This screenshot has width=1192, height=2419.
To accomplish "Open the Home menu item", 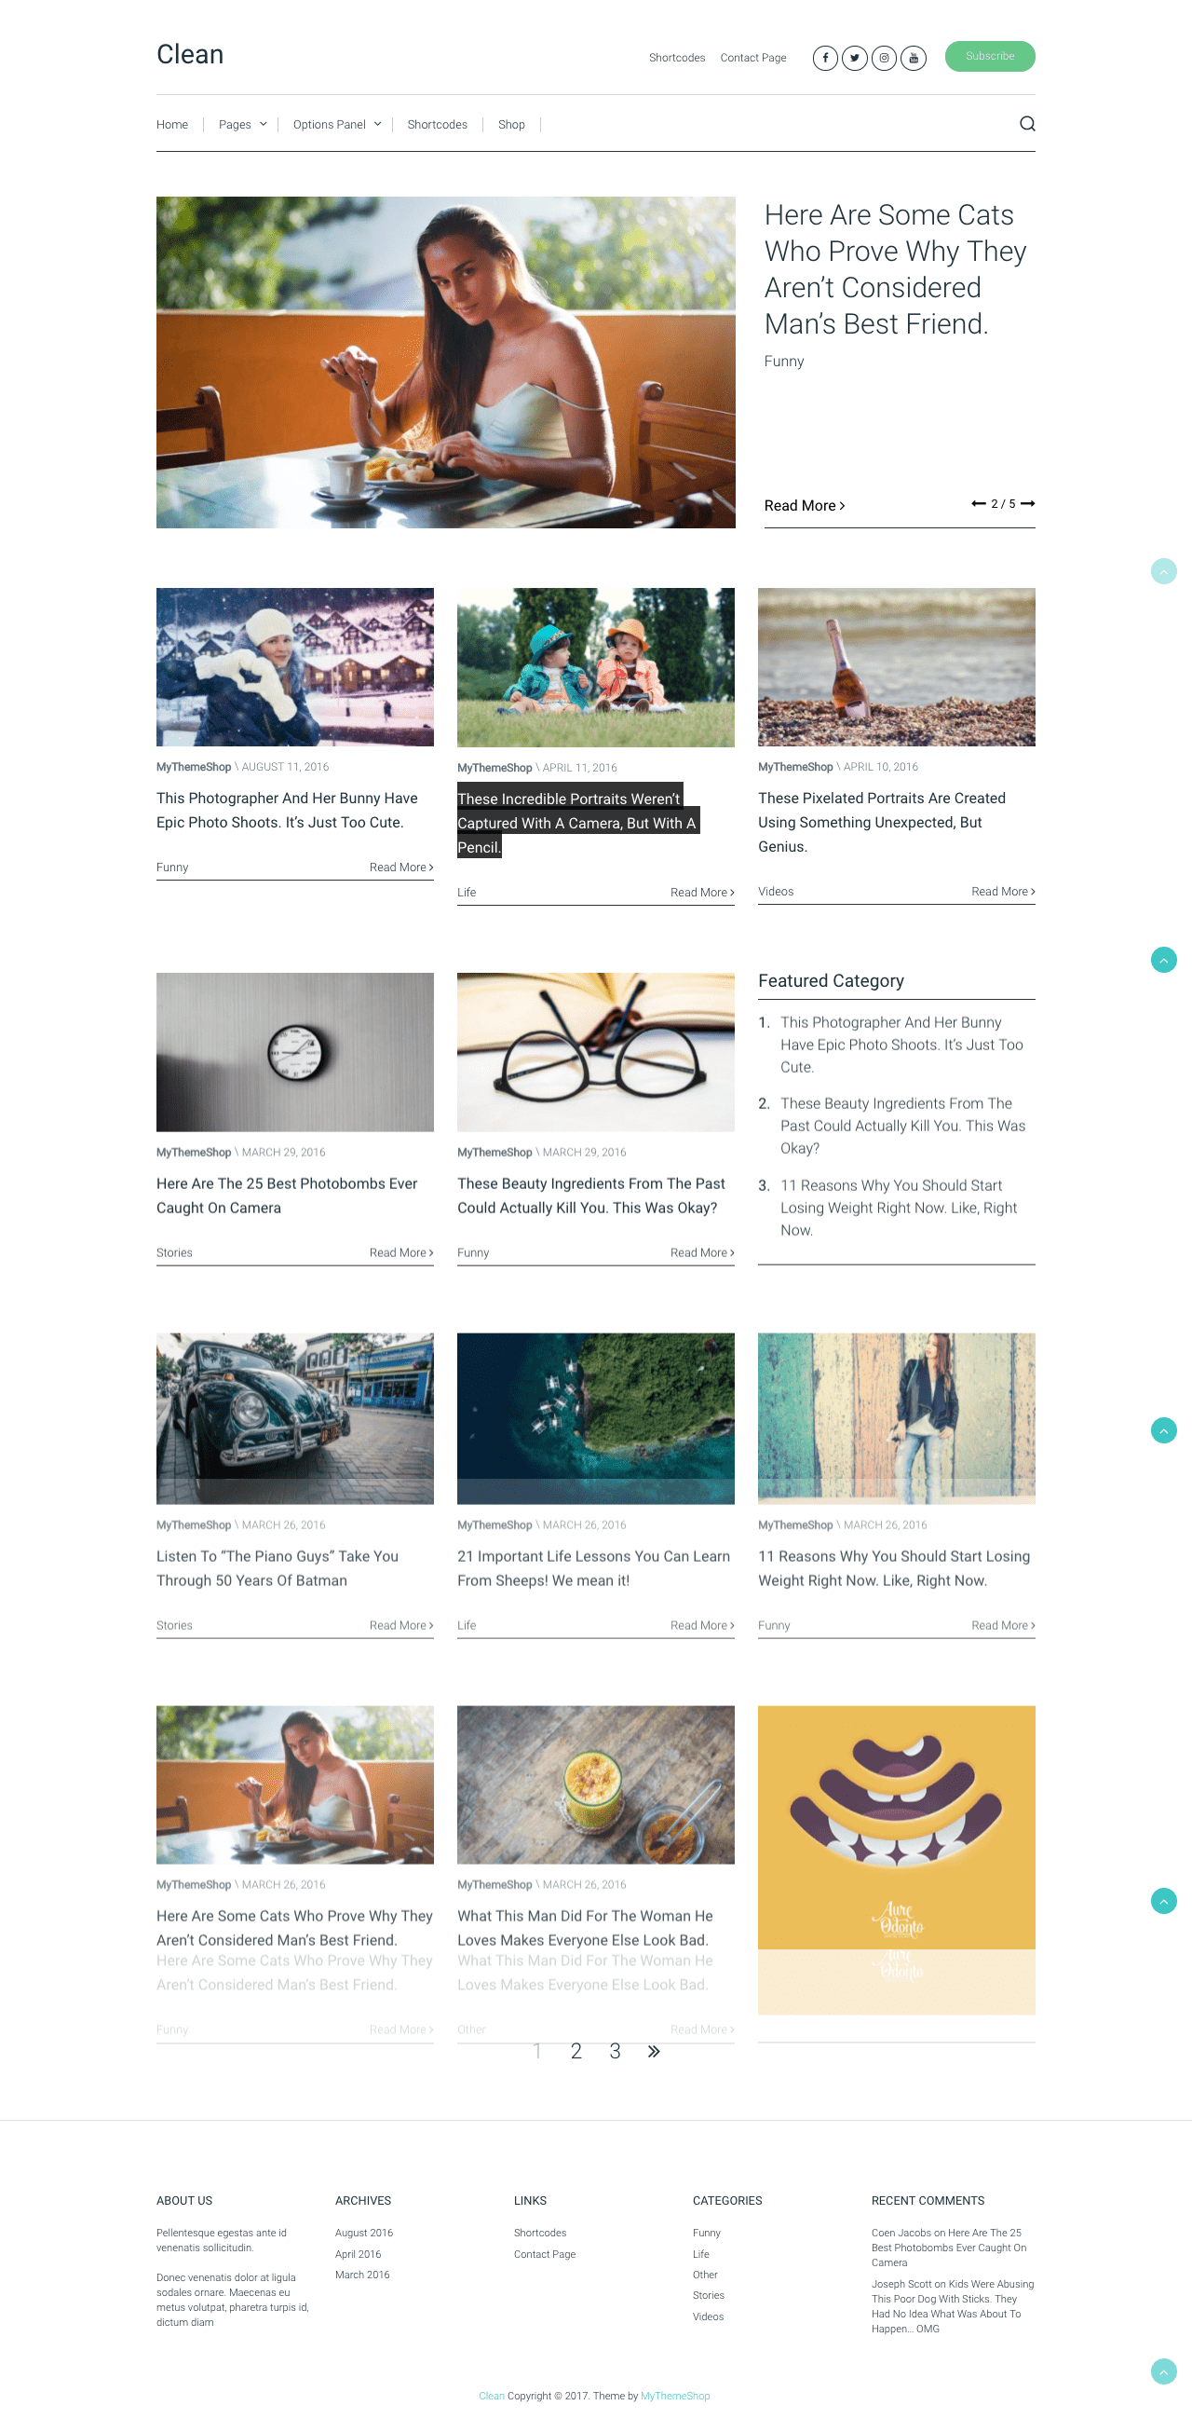I will tap(171, 124).
